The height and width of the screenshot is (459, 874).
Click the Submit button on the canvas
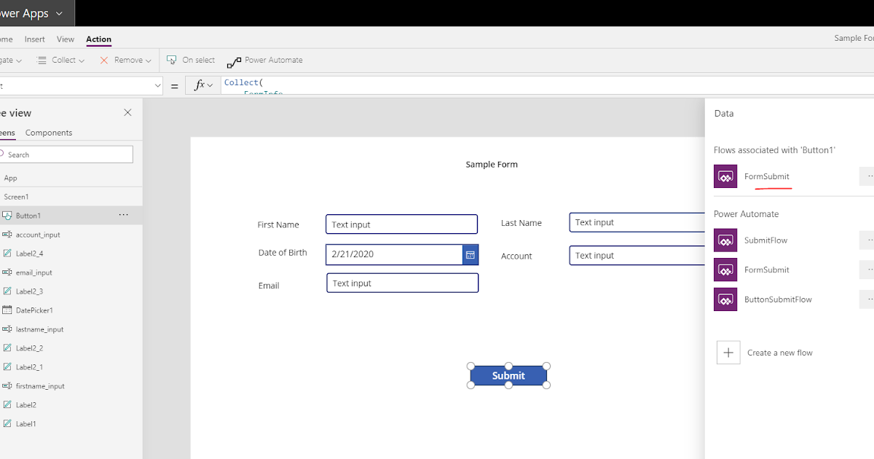508,375
